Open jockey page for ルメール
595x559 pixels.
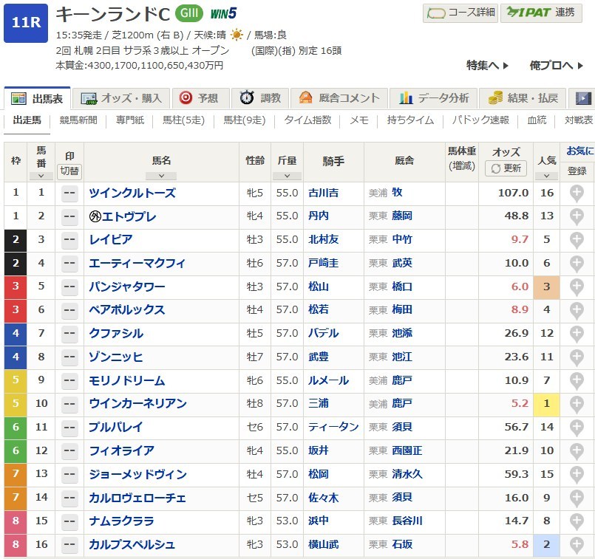328,380
